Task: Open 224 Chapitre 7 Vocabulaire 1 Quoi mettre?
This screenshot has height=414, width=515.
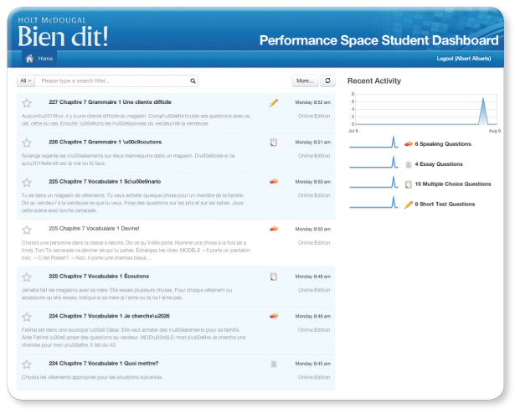Action: 104,364
